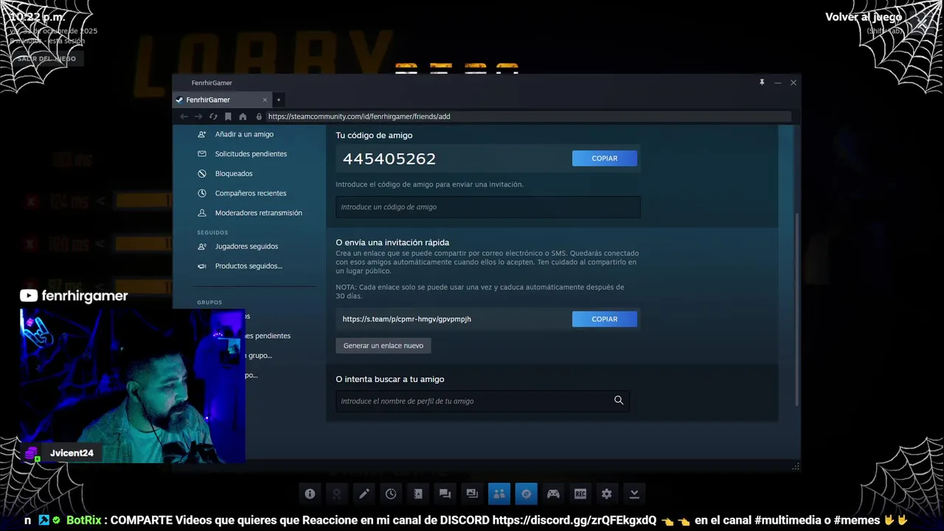This screenshot has width=944, height=531.
Task: Open the controller settings gamepad icon
Action: [553, 494]
